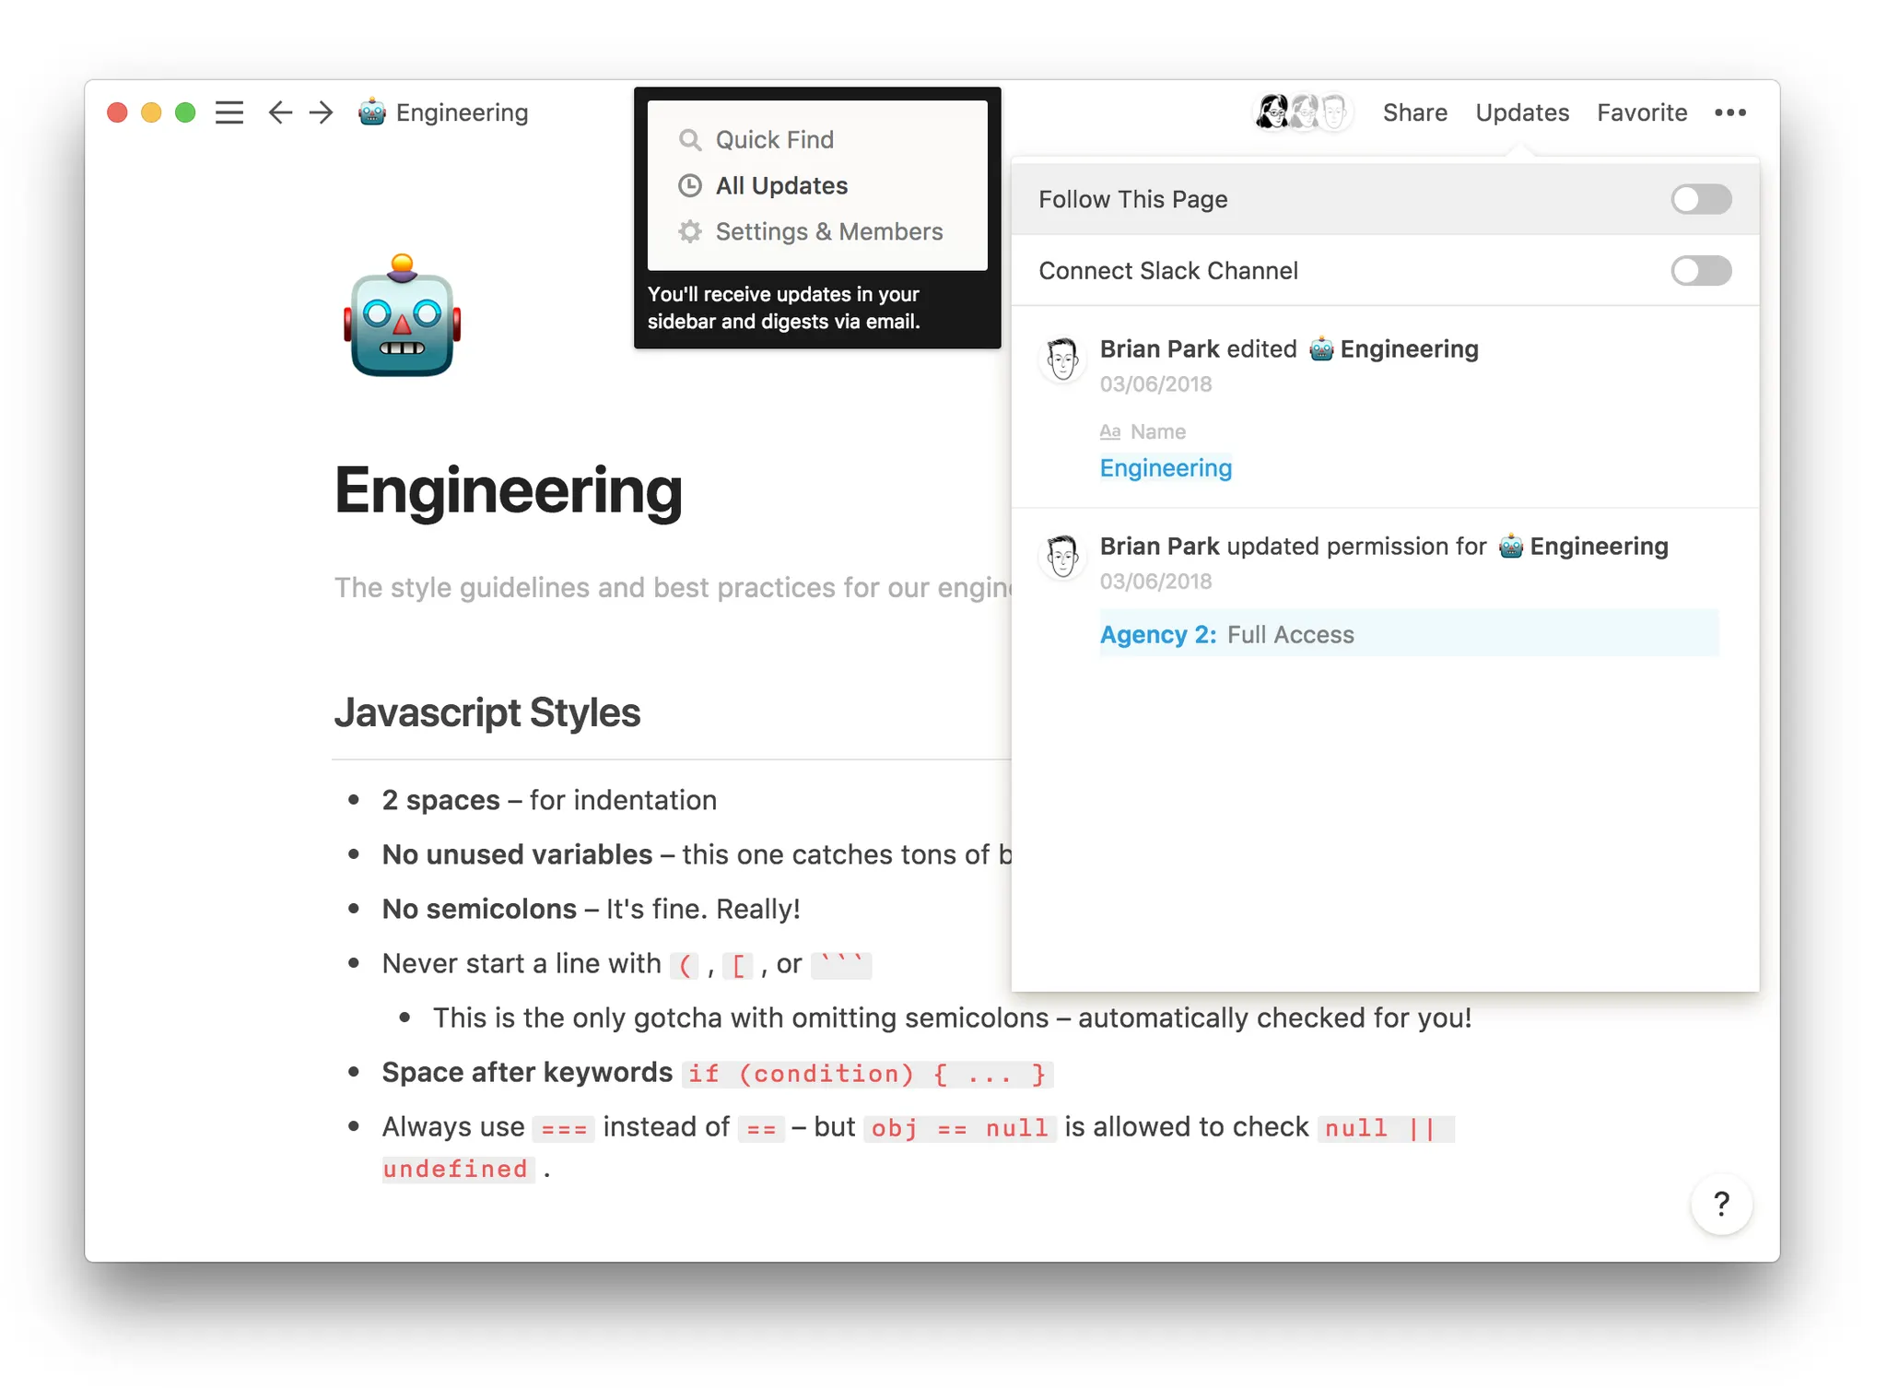Open the blue Engineering link in updates
The image size is (1887, 1388).
(1165, 468)
